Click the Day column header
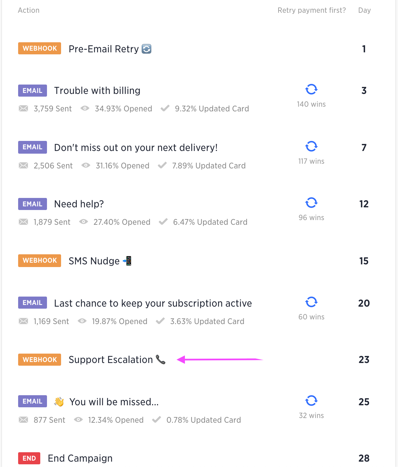This screenshot has height=467, width=398. pyautogui.click(x=364, y=10)
